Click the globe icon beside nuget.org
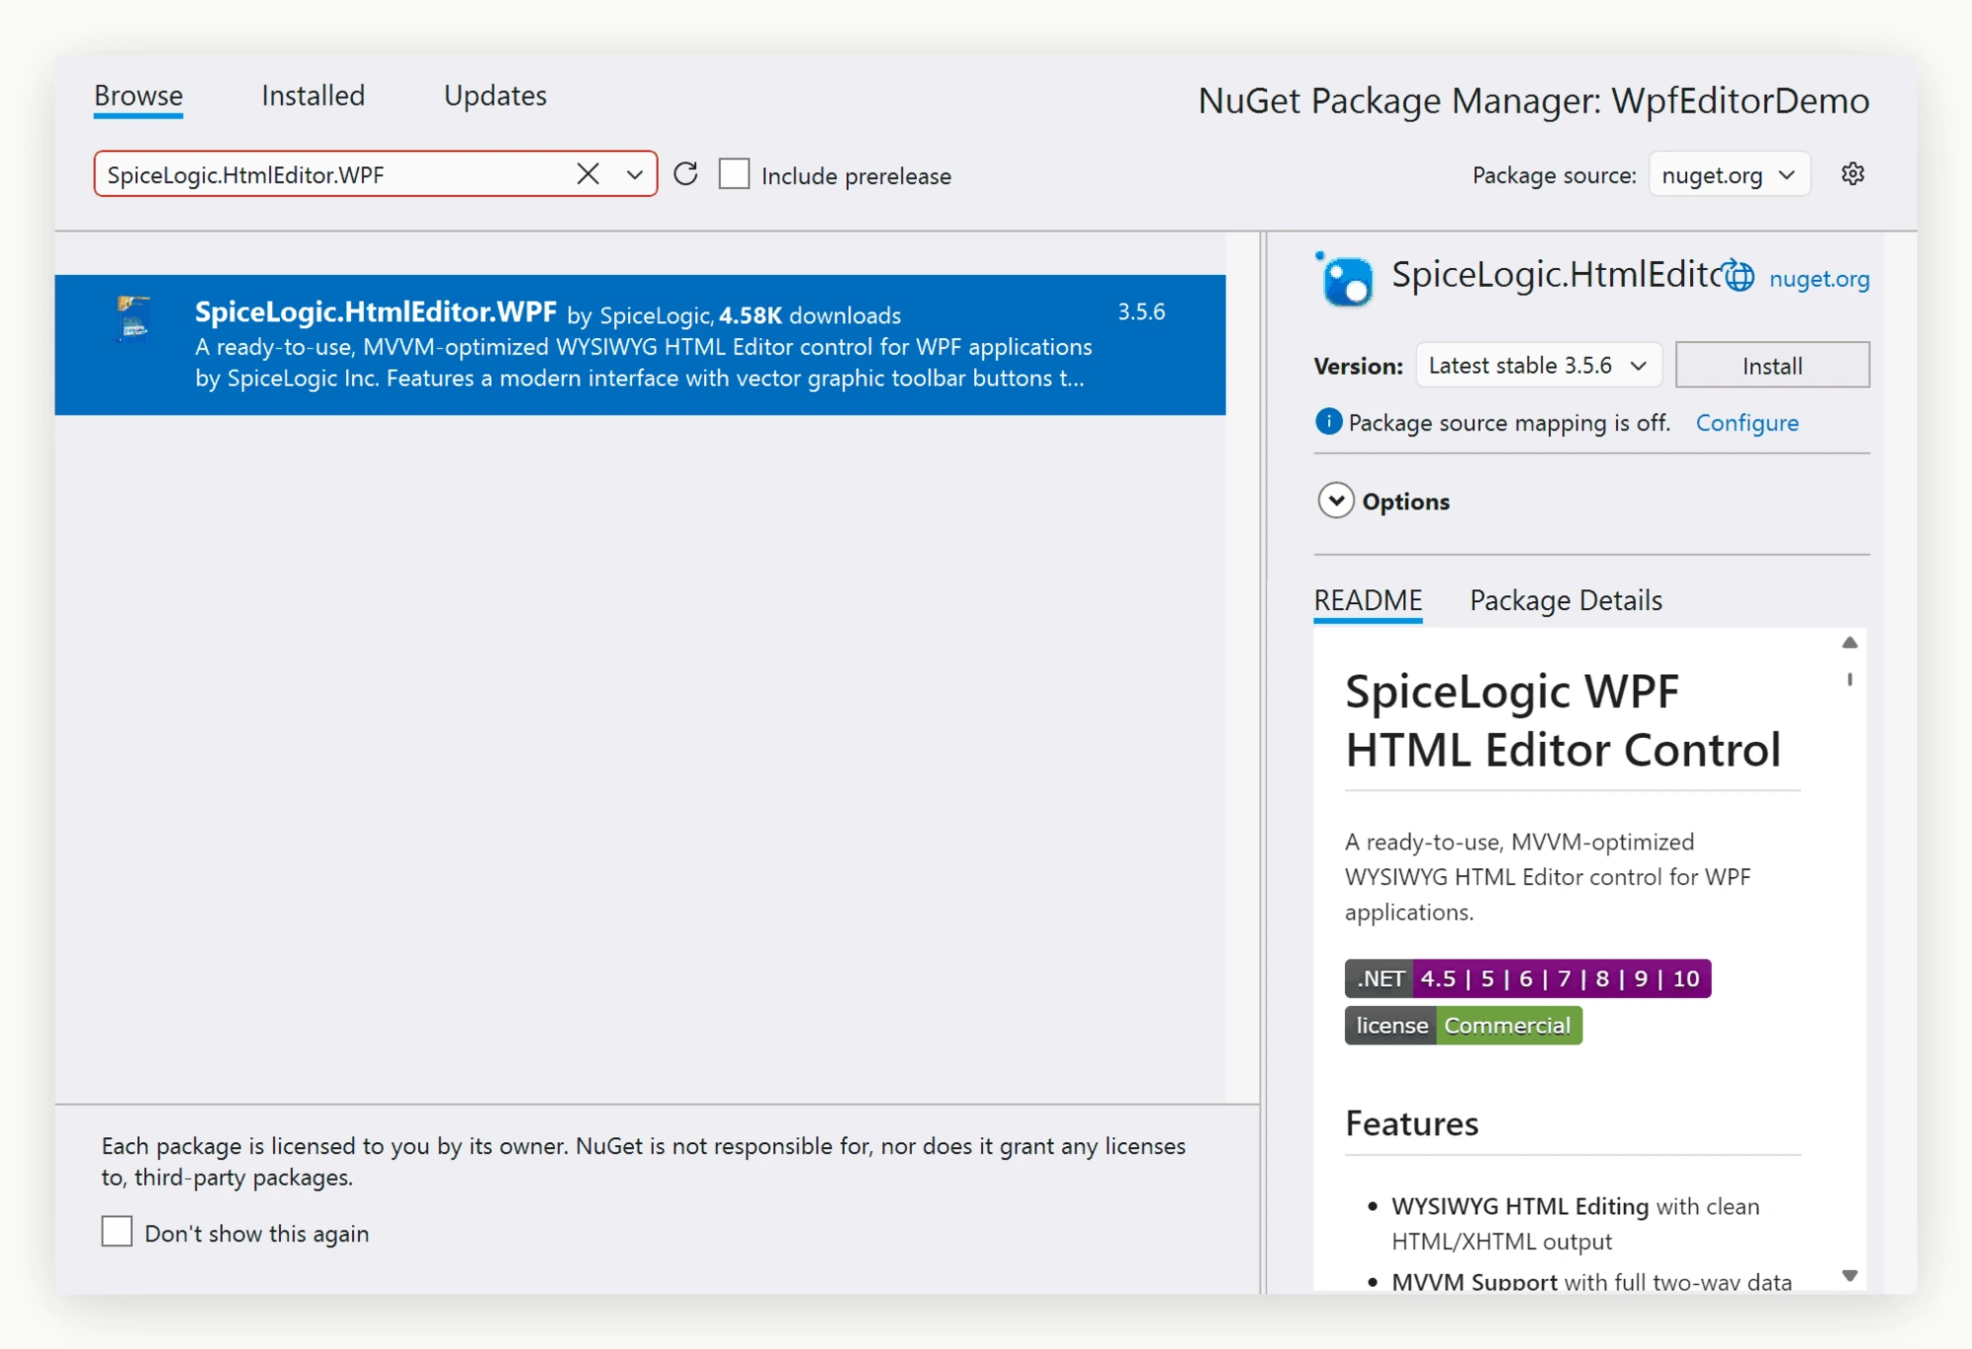This screenshot has width=1972, height=1349. point(1739,277)
